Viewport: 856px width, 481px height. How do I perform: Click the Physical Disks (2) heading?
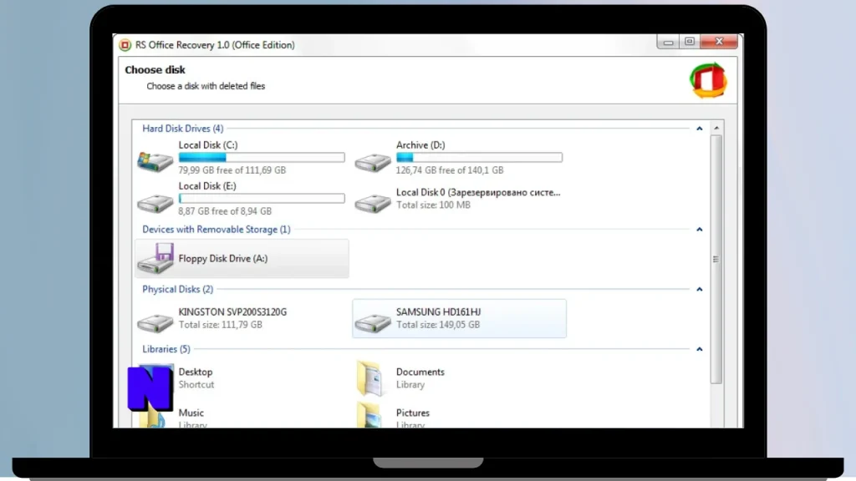pos(177,290)
